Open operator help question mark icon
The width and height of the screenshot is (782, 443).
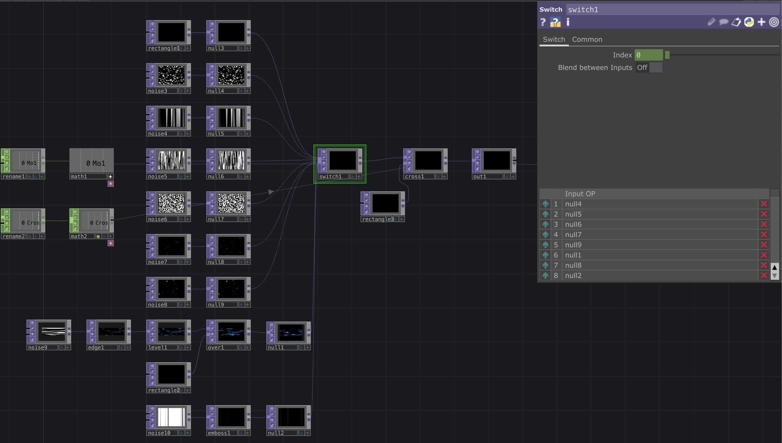tap(543, 22)
